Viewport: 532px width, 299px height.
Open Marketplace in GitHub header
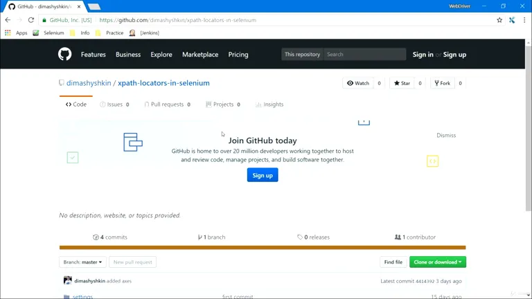[x=200, y=55]
